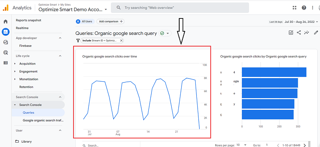
Task: Collapse the Search Console collection section
Action: click(60, 97)
